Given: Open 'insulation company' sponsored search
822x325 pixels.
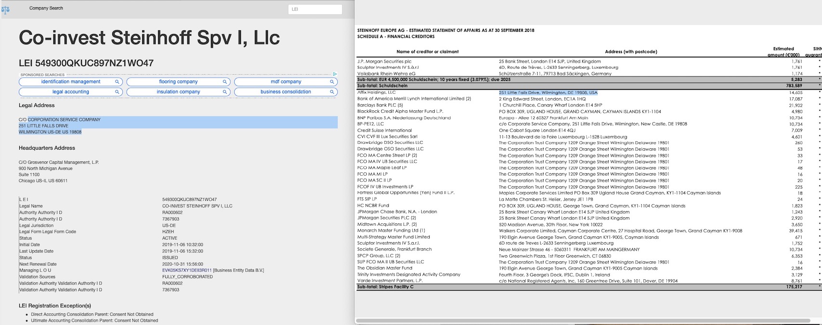Looking at the screenshot, I should [178, 92].
